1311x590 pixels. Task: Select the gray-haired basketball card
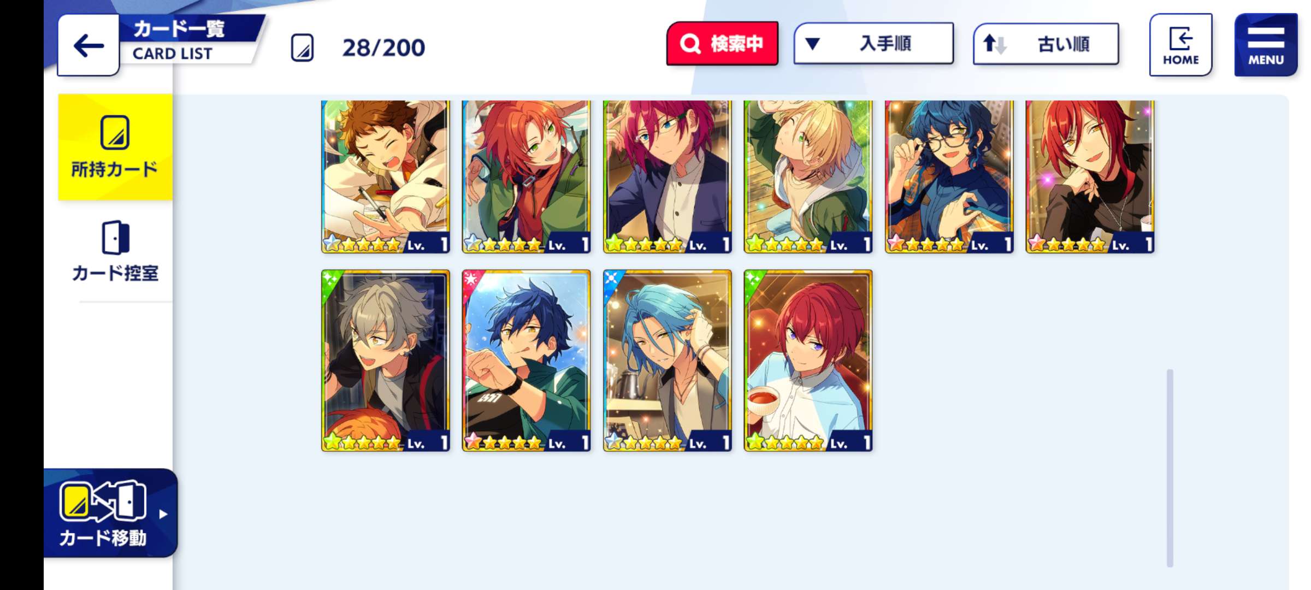point(386,361)
